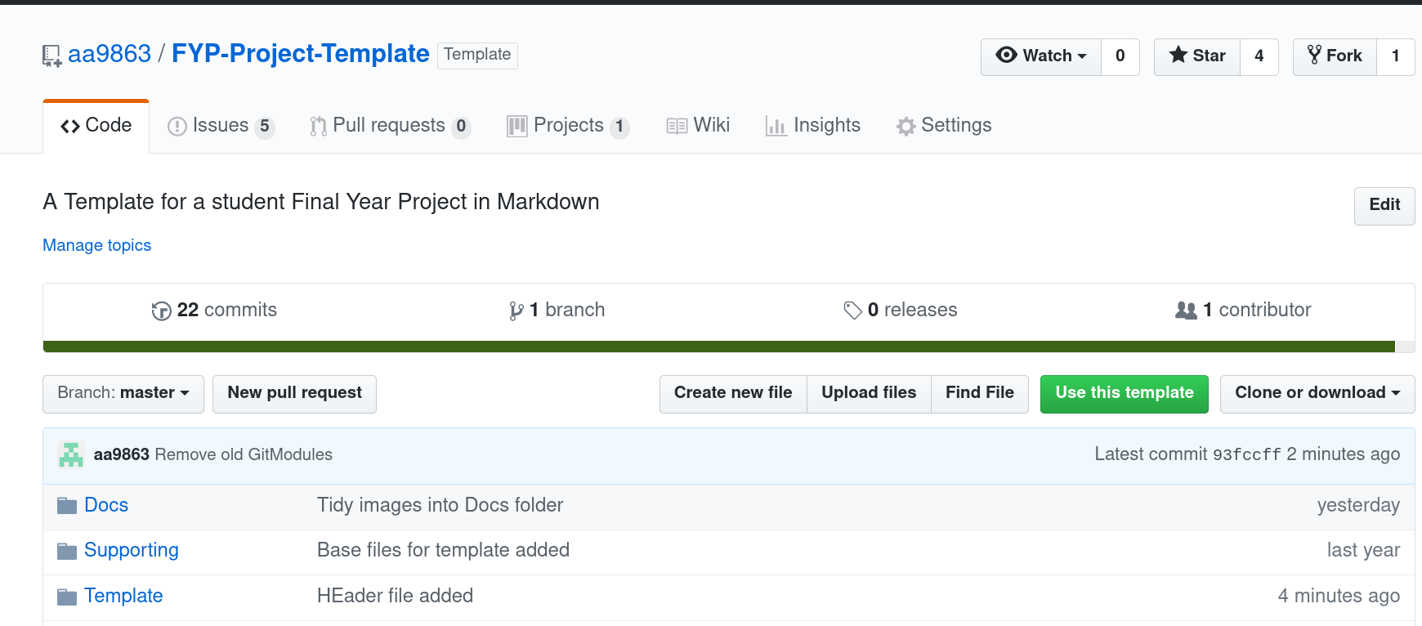The width and height of the screenshot is (1422, 626).
Task: Click the commits history clock icon
Action: (161, 311)
